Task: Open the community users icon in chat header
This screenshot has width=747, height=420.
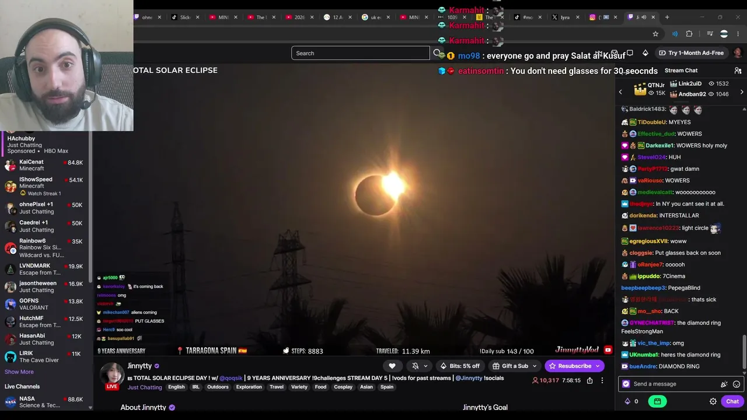Action: tap(738, 71)
